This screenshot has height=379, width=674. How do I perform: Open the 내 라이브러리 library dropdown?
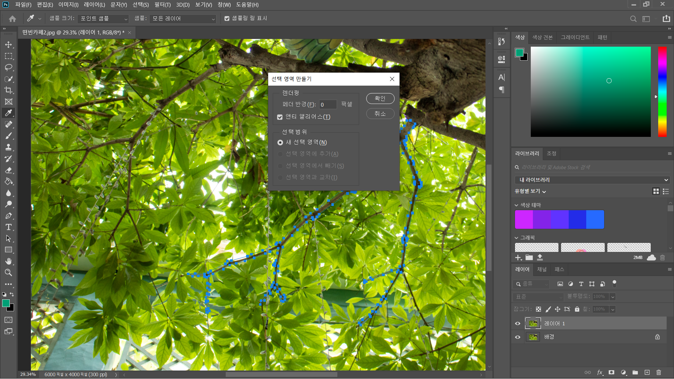pos(592,180)
